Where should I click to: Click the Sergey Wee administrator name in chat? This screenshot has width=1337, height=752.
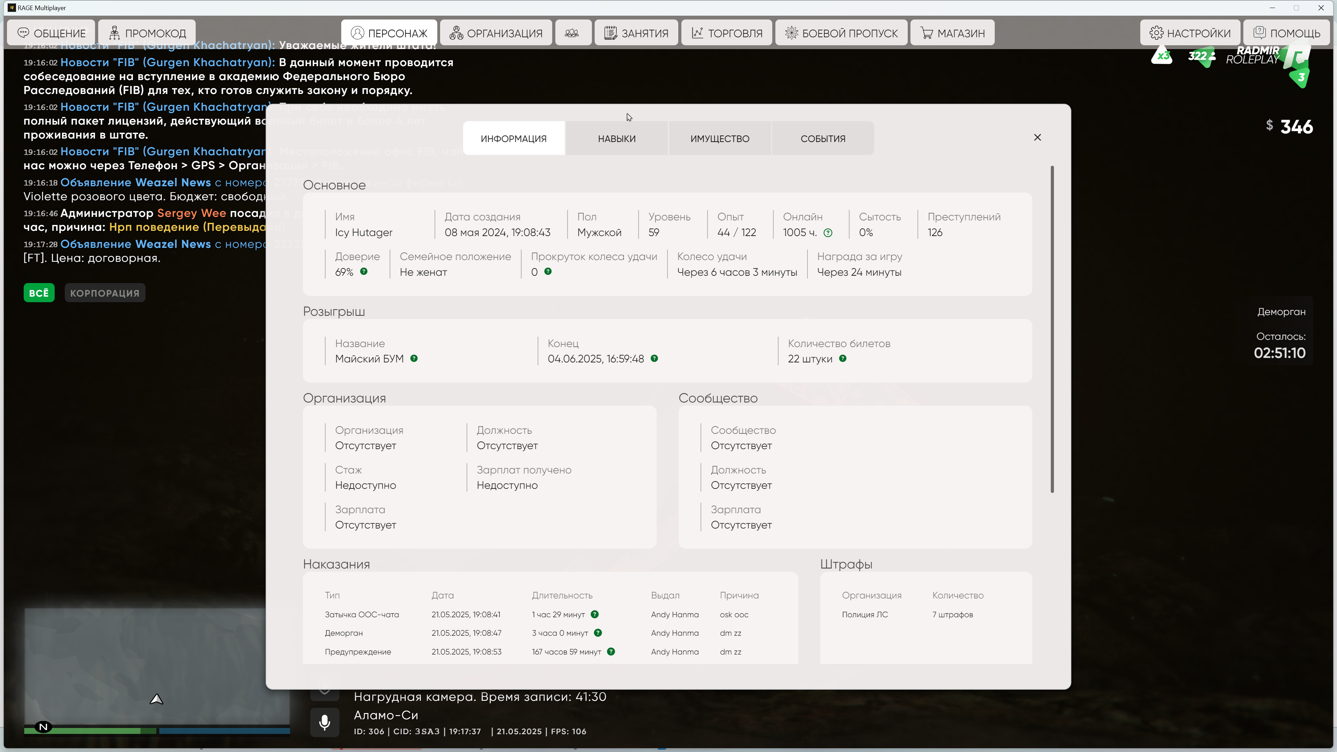pyautogui.click(x=191, y=213)
